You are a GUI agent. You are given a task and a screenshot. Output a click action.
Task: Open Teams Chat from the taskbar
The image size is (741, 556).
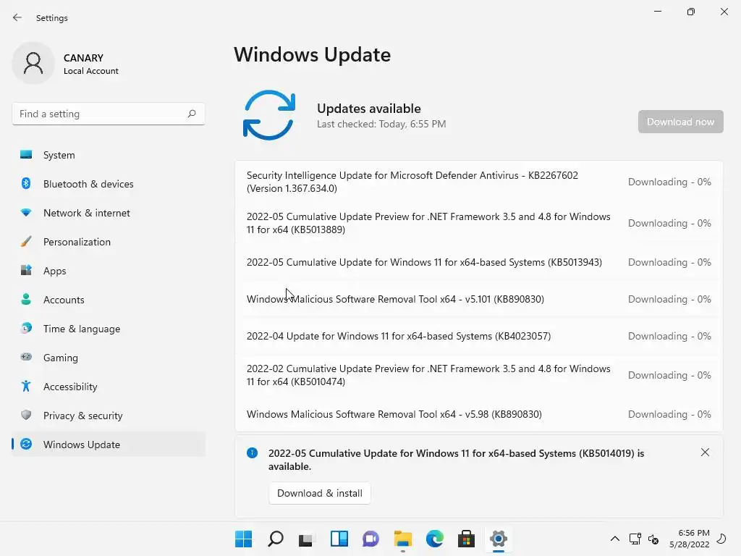(371, 539)
